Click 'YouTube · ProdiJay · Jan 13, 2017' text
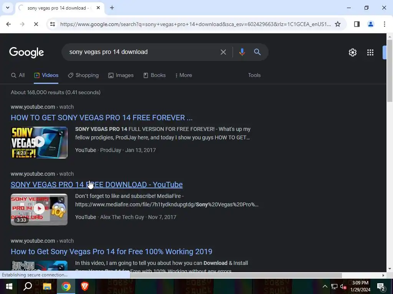The height and width of the screenshot is (294, 393). (115, 150)
